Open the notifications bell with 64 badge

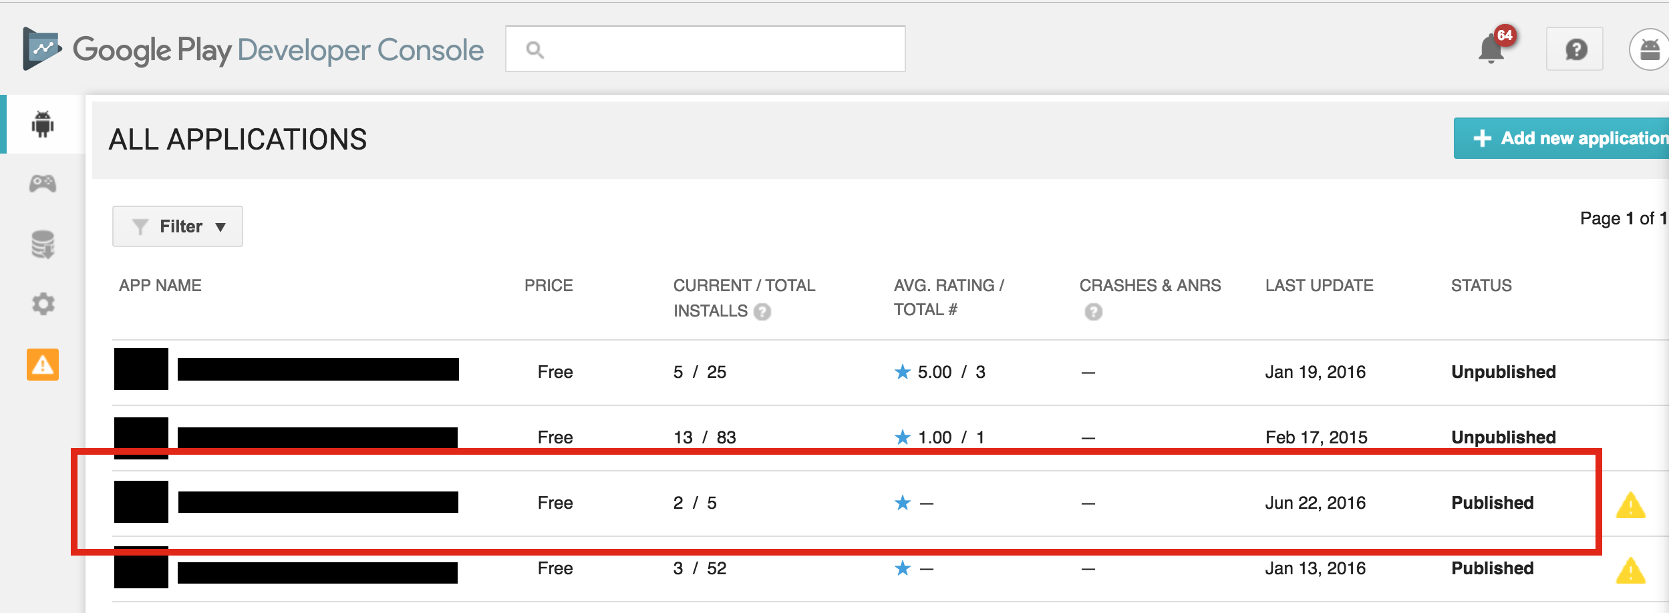(x=1492, y=49)
